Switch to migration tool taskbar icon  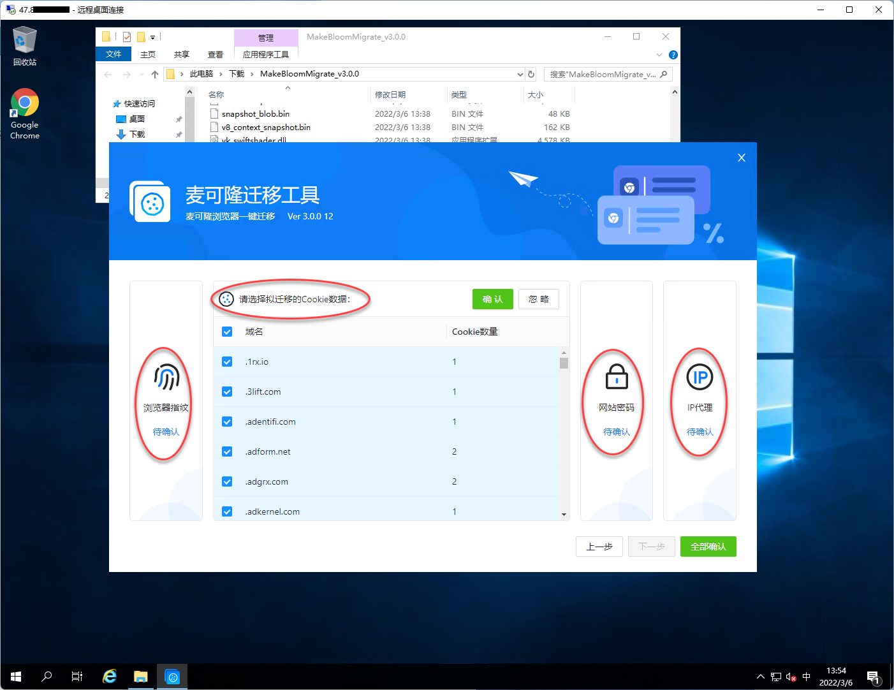(x=172, y=677)
